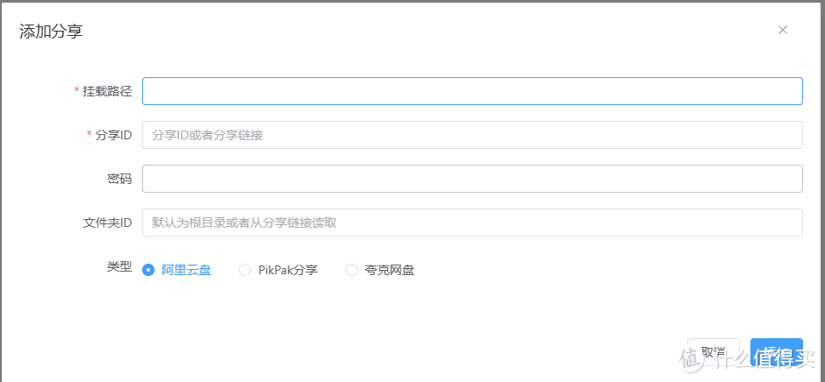The width and height of the screenshot is (825, 382).
Task: Confirm with the blue submit button
Action: coord(777,351)
